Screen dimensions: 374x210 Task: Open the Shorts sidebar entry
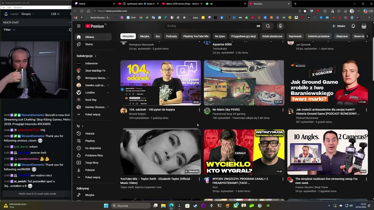click(93, 44)
